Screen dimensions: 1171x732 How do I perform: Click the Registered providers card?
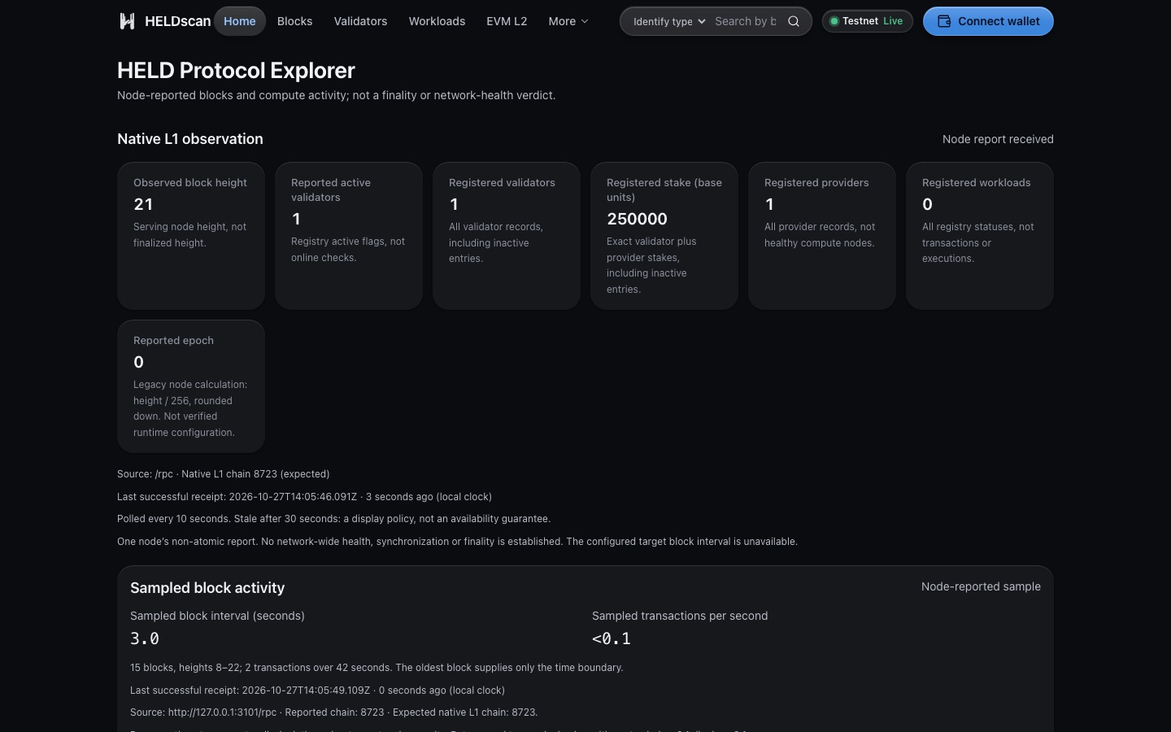(x=822, y=236)
